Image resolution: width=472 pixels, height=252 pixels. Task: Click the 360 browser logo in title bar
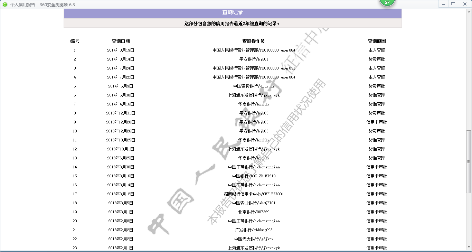point(5,4)
